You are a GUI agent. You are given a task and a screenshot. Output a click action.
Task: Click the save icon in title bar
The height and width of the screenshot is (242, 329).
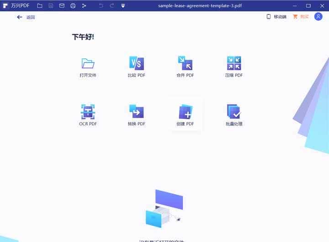point(51,5)
